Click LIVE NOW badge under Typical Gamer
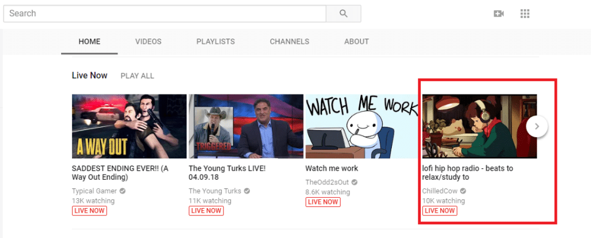The width and height of the screenshot is (591, 238). coord(89,211)
